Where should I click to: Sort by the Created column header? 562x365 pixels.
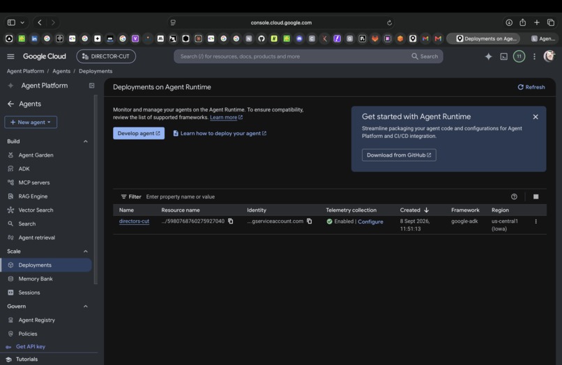coord(414,210)
